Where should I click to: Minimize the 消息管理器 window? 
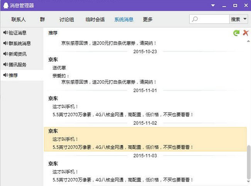(224, 6)
